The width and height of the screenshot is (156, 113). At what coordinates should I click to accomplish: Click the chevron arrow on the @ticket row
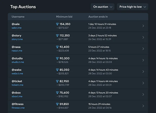143,83
